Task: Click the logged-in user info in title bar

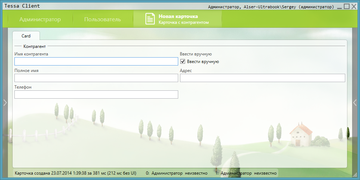Action: point(271,7)
